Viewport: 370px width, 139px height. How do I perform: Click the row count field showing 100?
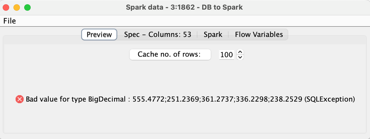coord(226,55)
